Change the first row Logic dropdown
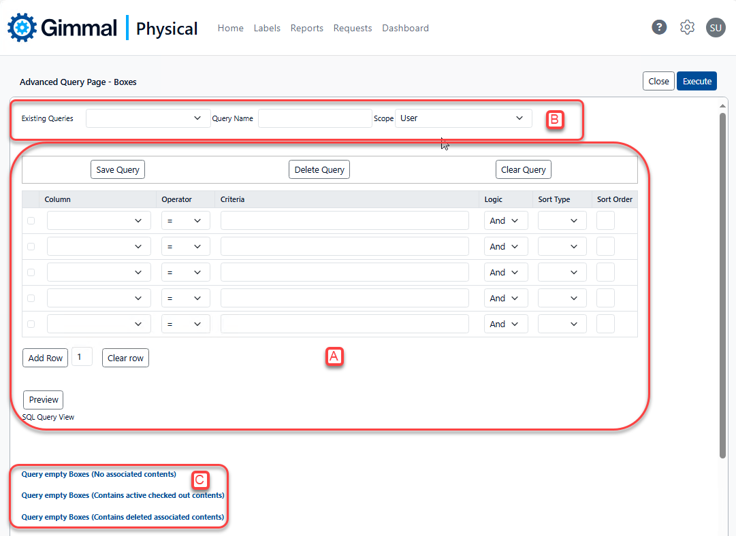 point(505,220)
